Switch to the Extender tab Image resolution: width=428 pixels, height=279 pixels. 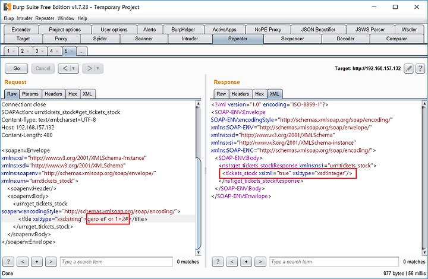click(21, 30)
